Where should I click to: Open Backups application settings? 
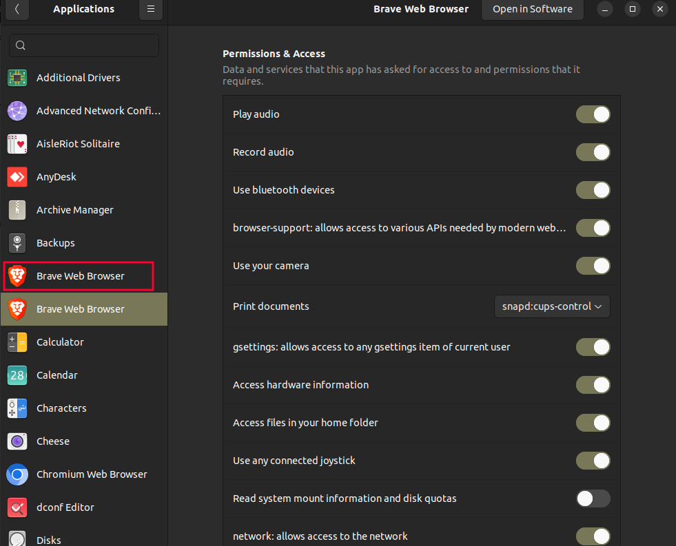(x=84, y=243)
